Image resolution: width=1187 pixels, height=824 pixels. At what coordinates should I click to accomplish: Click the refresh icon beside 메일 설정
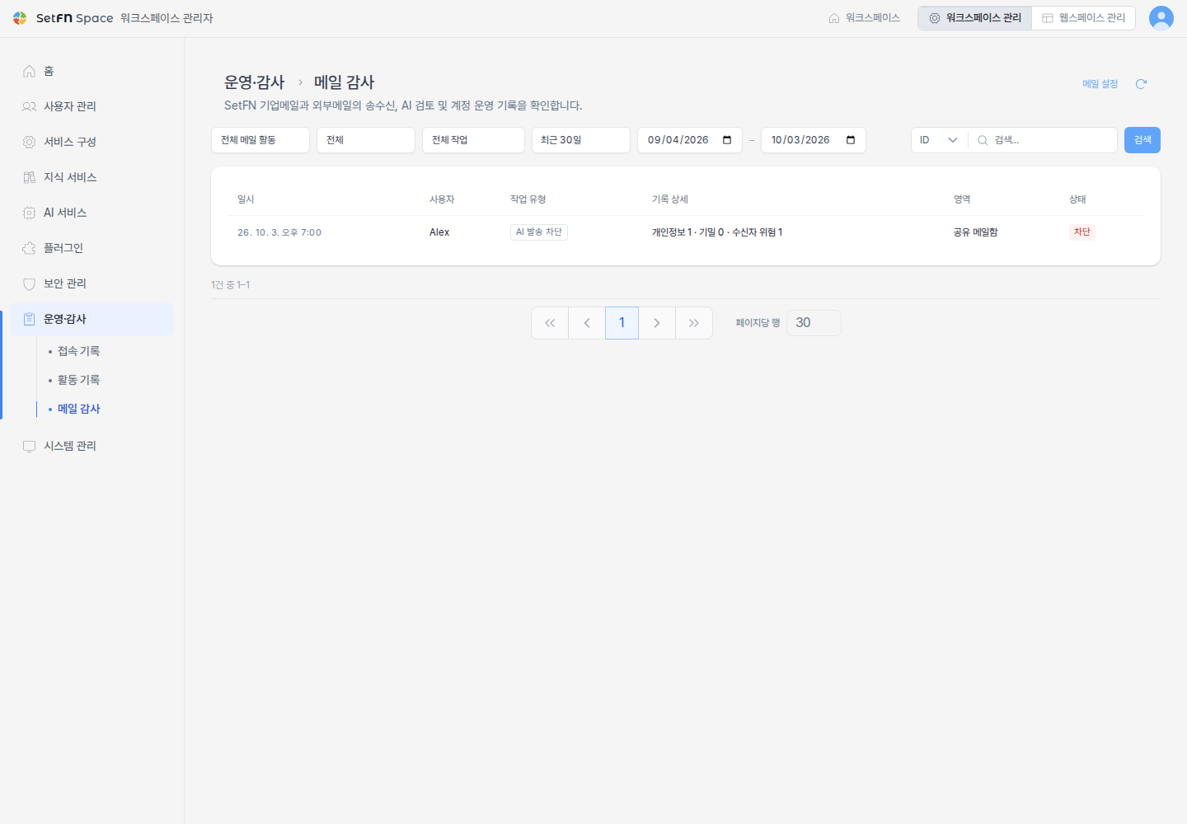(1142, 84)
